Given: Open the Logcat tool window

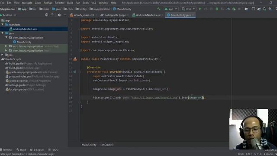Looking at the screenshot, I should coord(37,149).
